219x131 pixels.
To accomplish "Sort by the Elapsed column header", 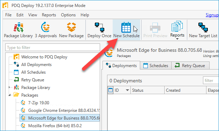I will [213, 90].
